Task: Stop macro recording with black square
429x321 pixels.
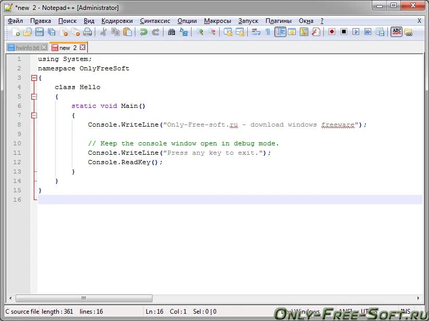Action: (x=344, y=32)
